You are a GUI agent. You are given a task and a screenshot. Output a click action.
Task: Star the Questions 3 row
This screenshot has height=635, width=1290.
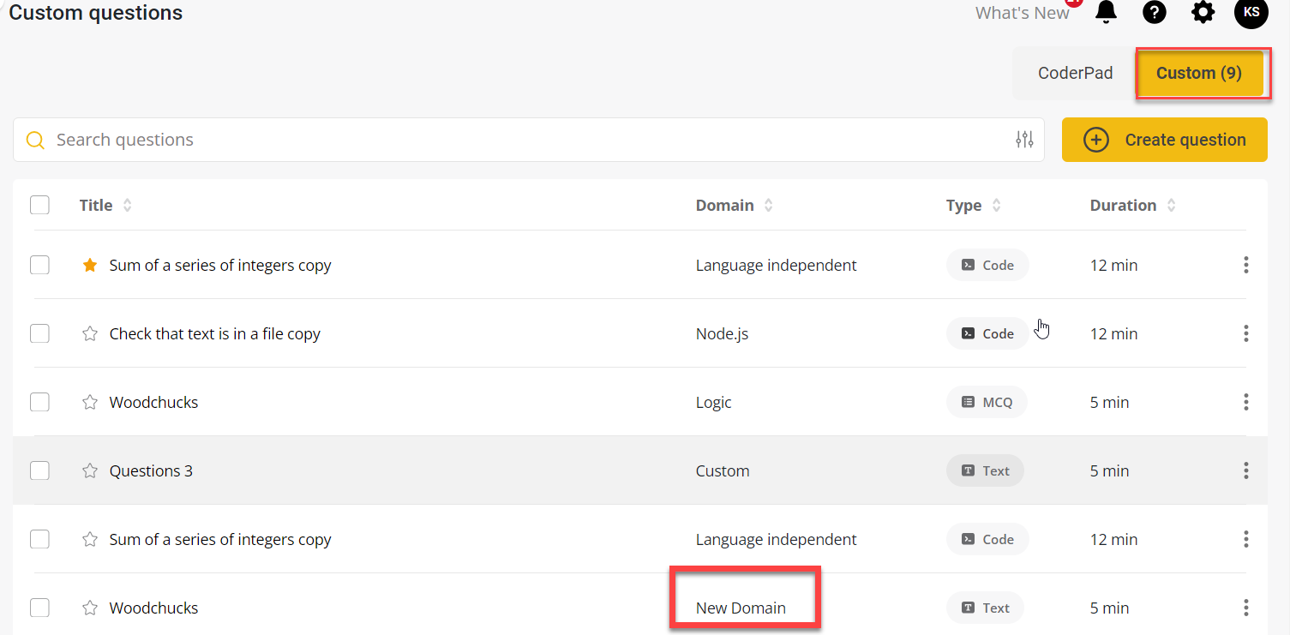coord(90,471)
